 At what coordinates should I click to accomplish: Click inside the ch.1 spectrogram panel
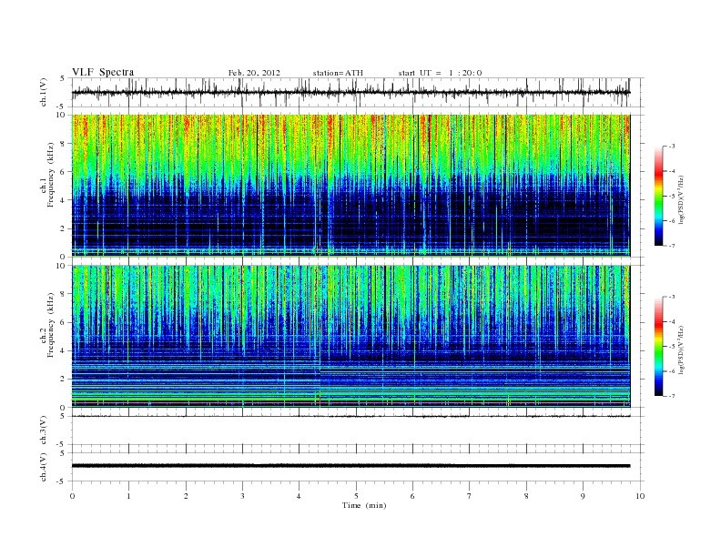point(350,186)
